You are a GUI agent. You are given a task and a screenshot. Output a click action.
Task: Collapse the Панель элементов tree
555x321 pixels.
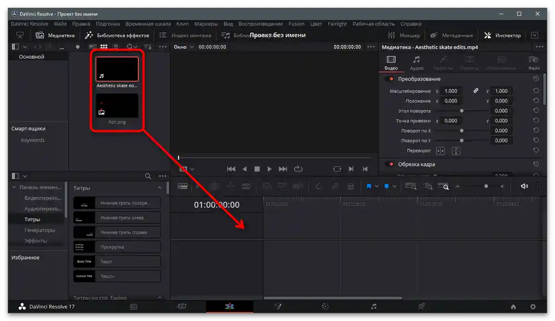14,187
